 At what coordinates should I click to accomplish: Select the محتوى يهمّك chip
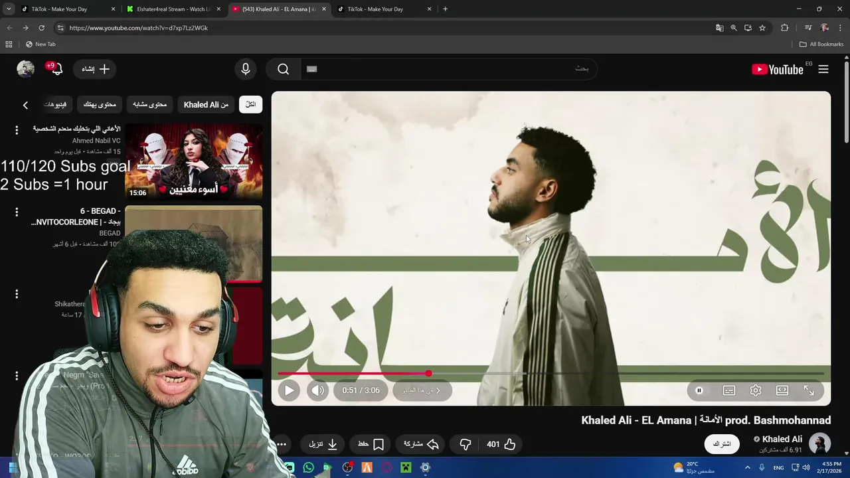100,104
